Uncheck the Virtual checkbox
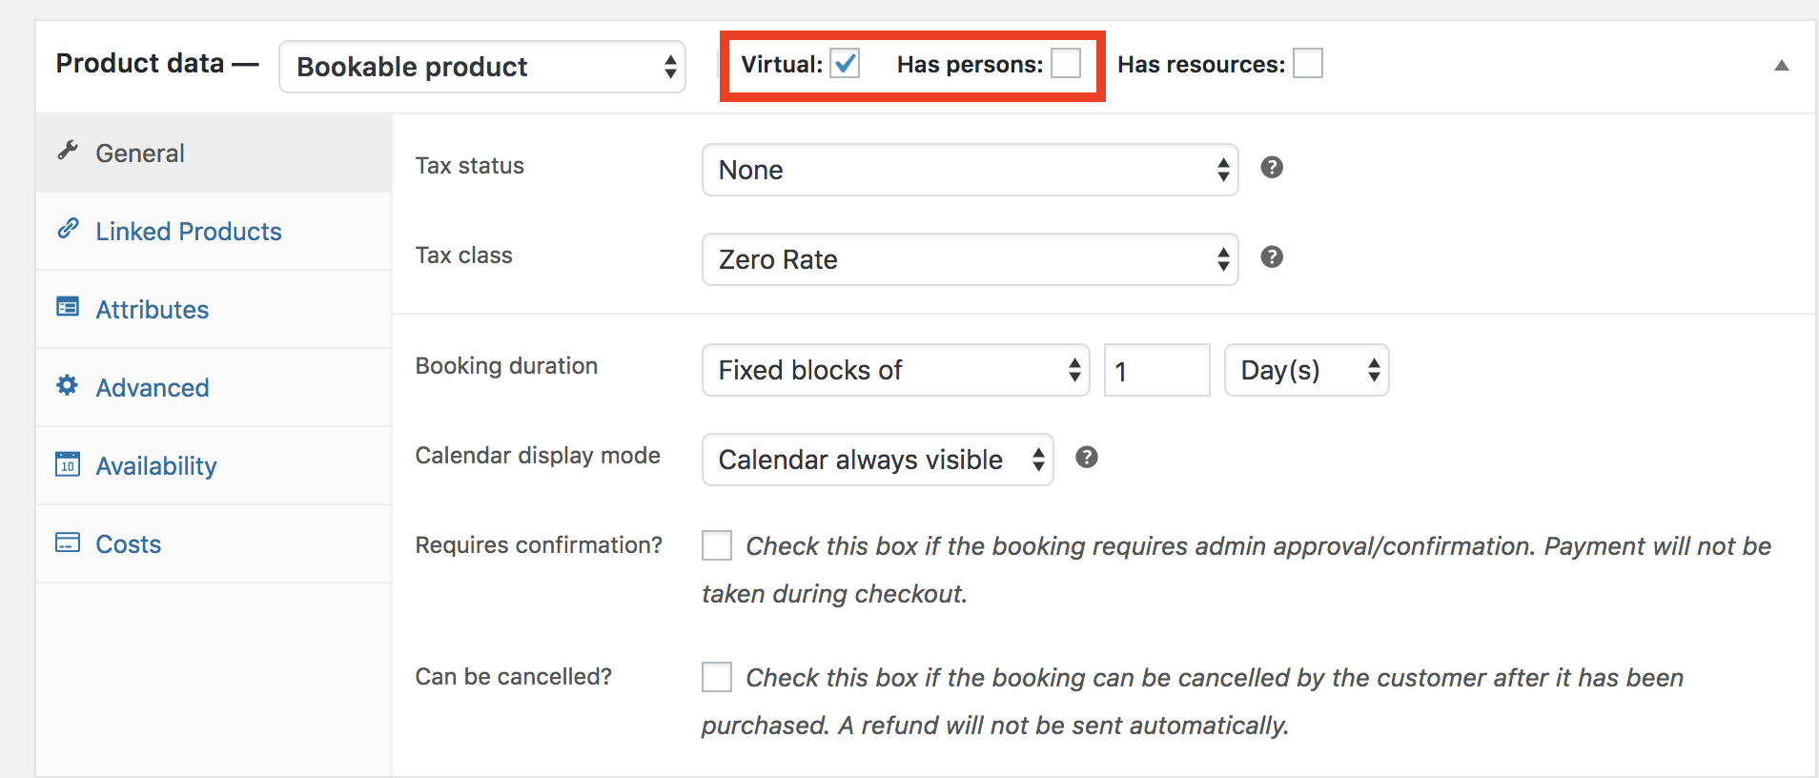Screen dimensions: 1819x778 845,64
